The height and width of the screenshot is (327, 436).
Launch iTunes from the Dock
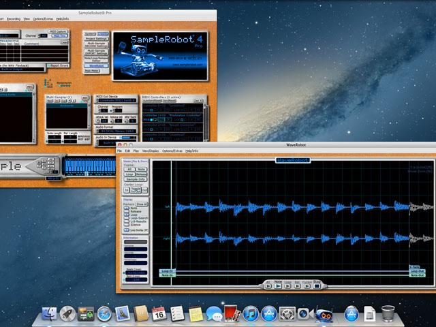[250, 314]
